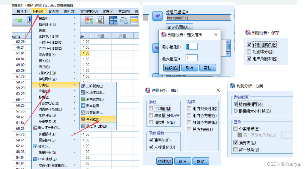This screenshot has height=169, width=305.
Task: Select the 根据组大小计算 radio button
Action: point(236,111)
